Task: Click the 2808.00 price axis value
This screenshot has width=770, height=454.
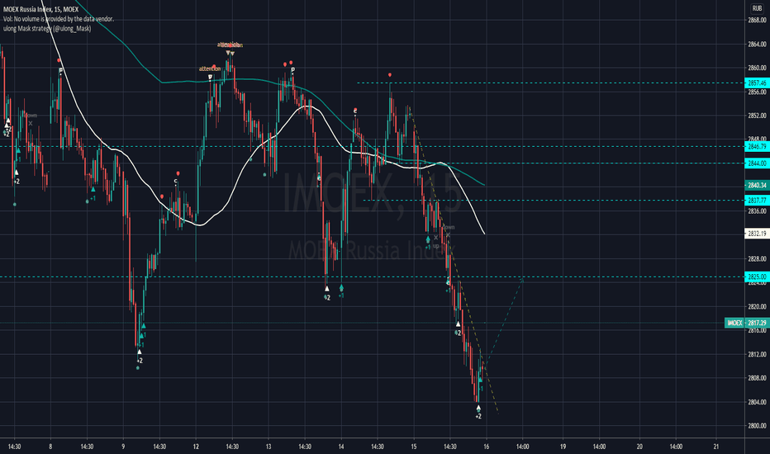Action: 757,378
